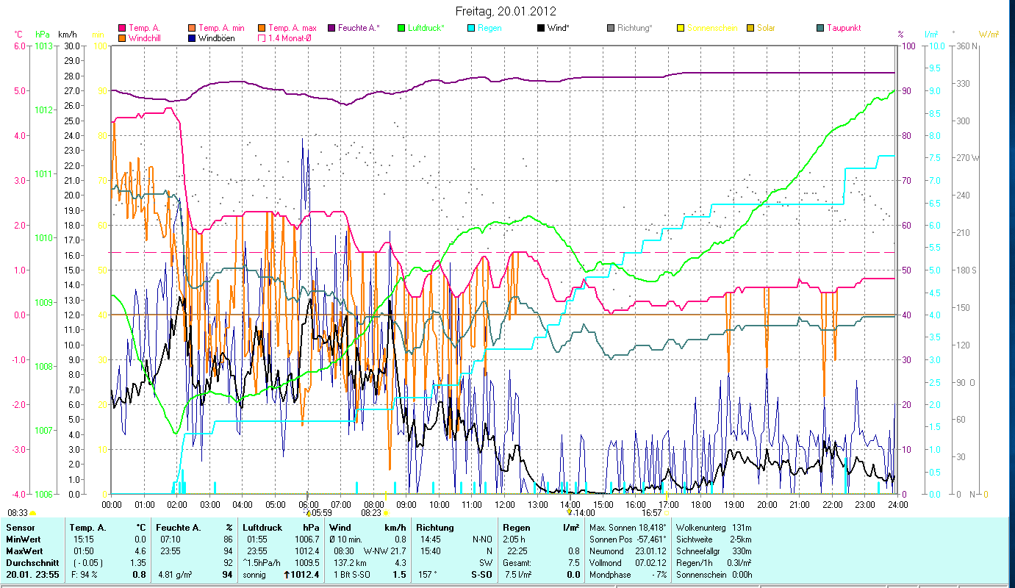Toggle the yellow Sonnenschein legend square
The image size is (1015, 588).
coord(681,28)
